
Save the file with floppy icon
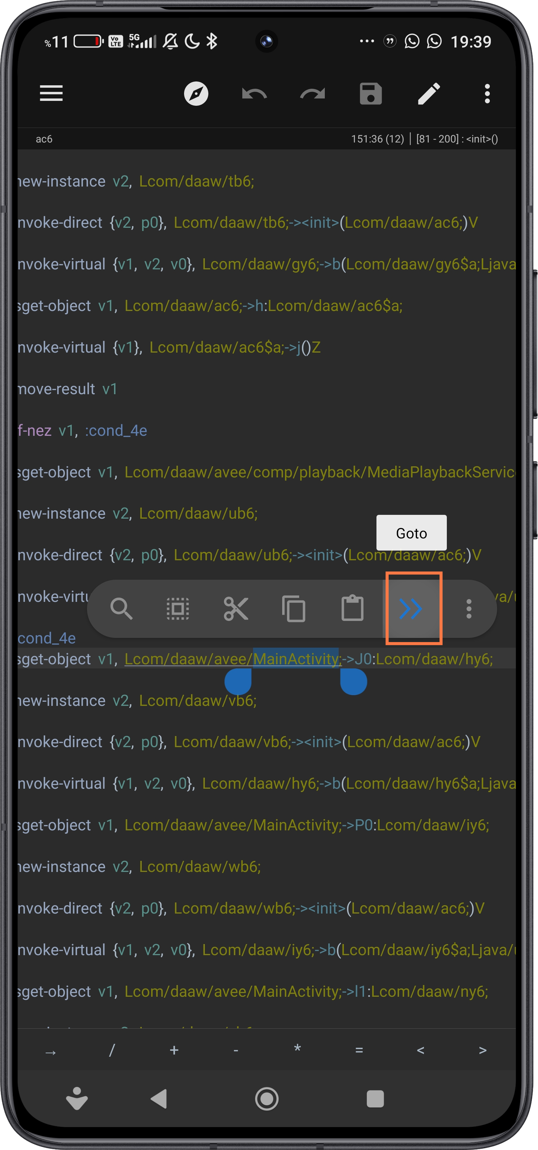point(371,94)
